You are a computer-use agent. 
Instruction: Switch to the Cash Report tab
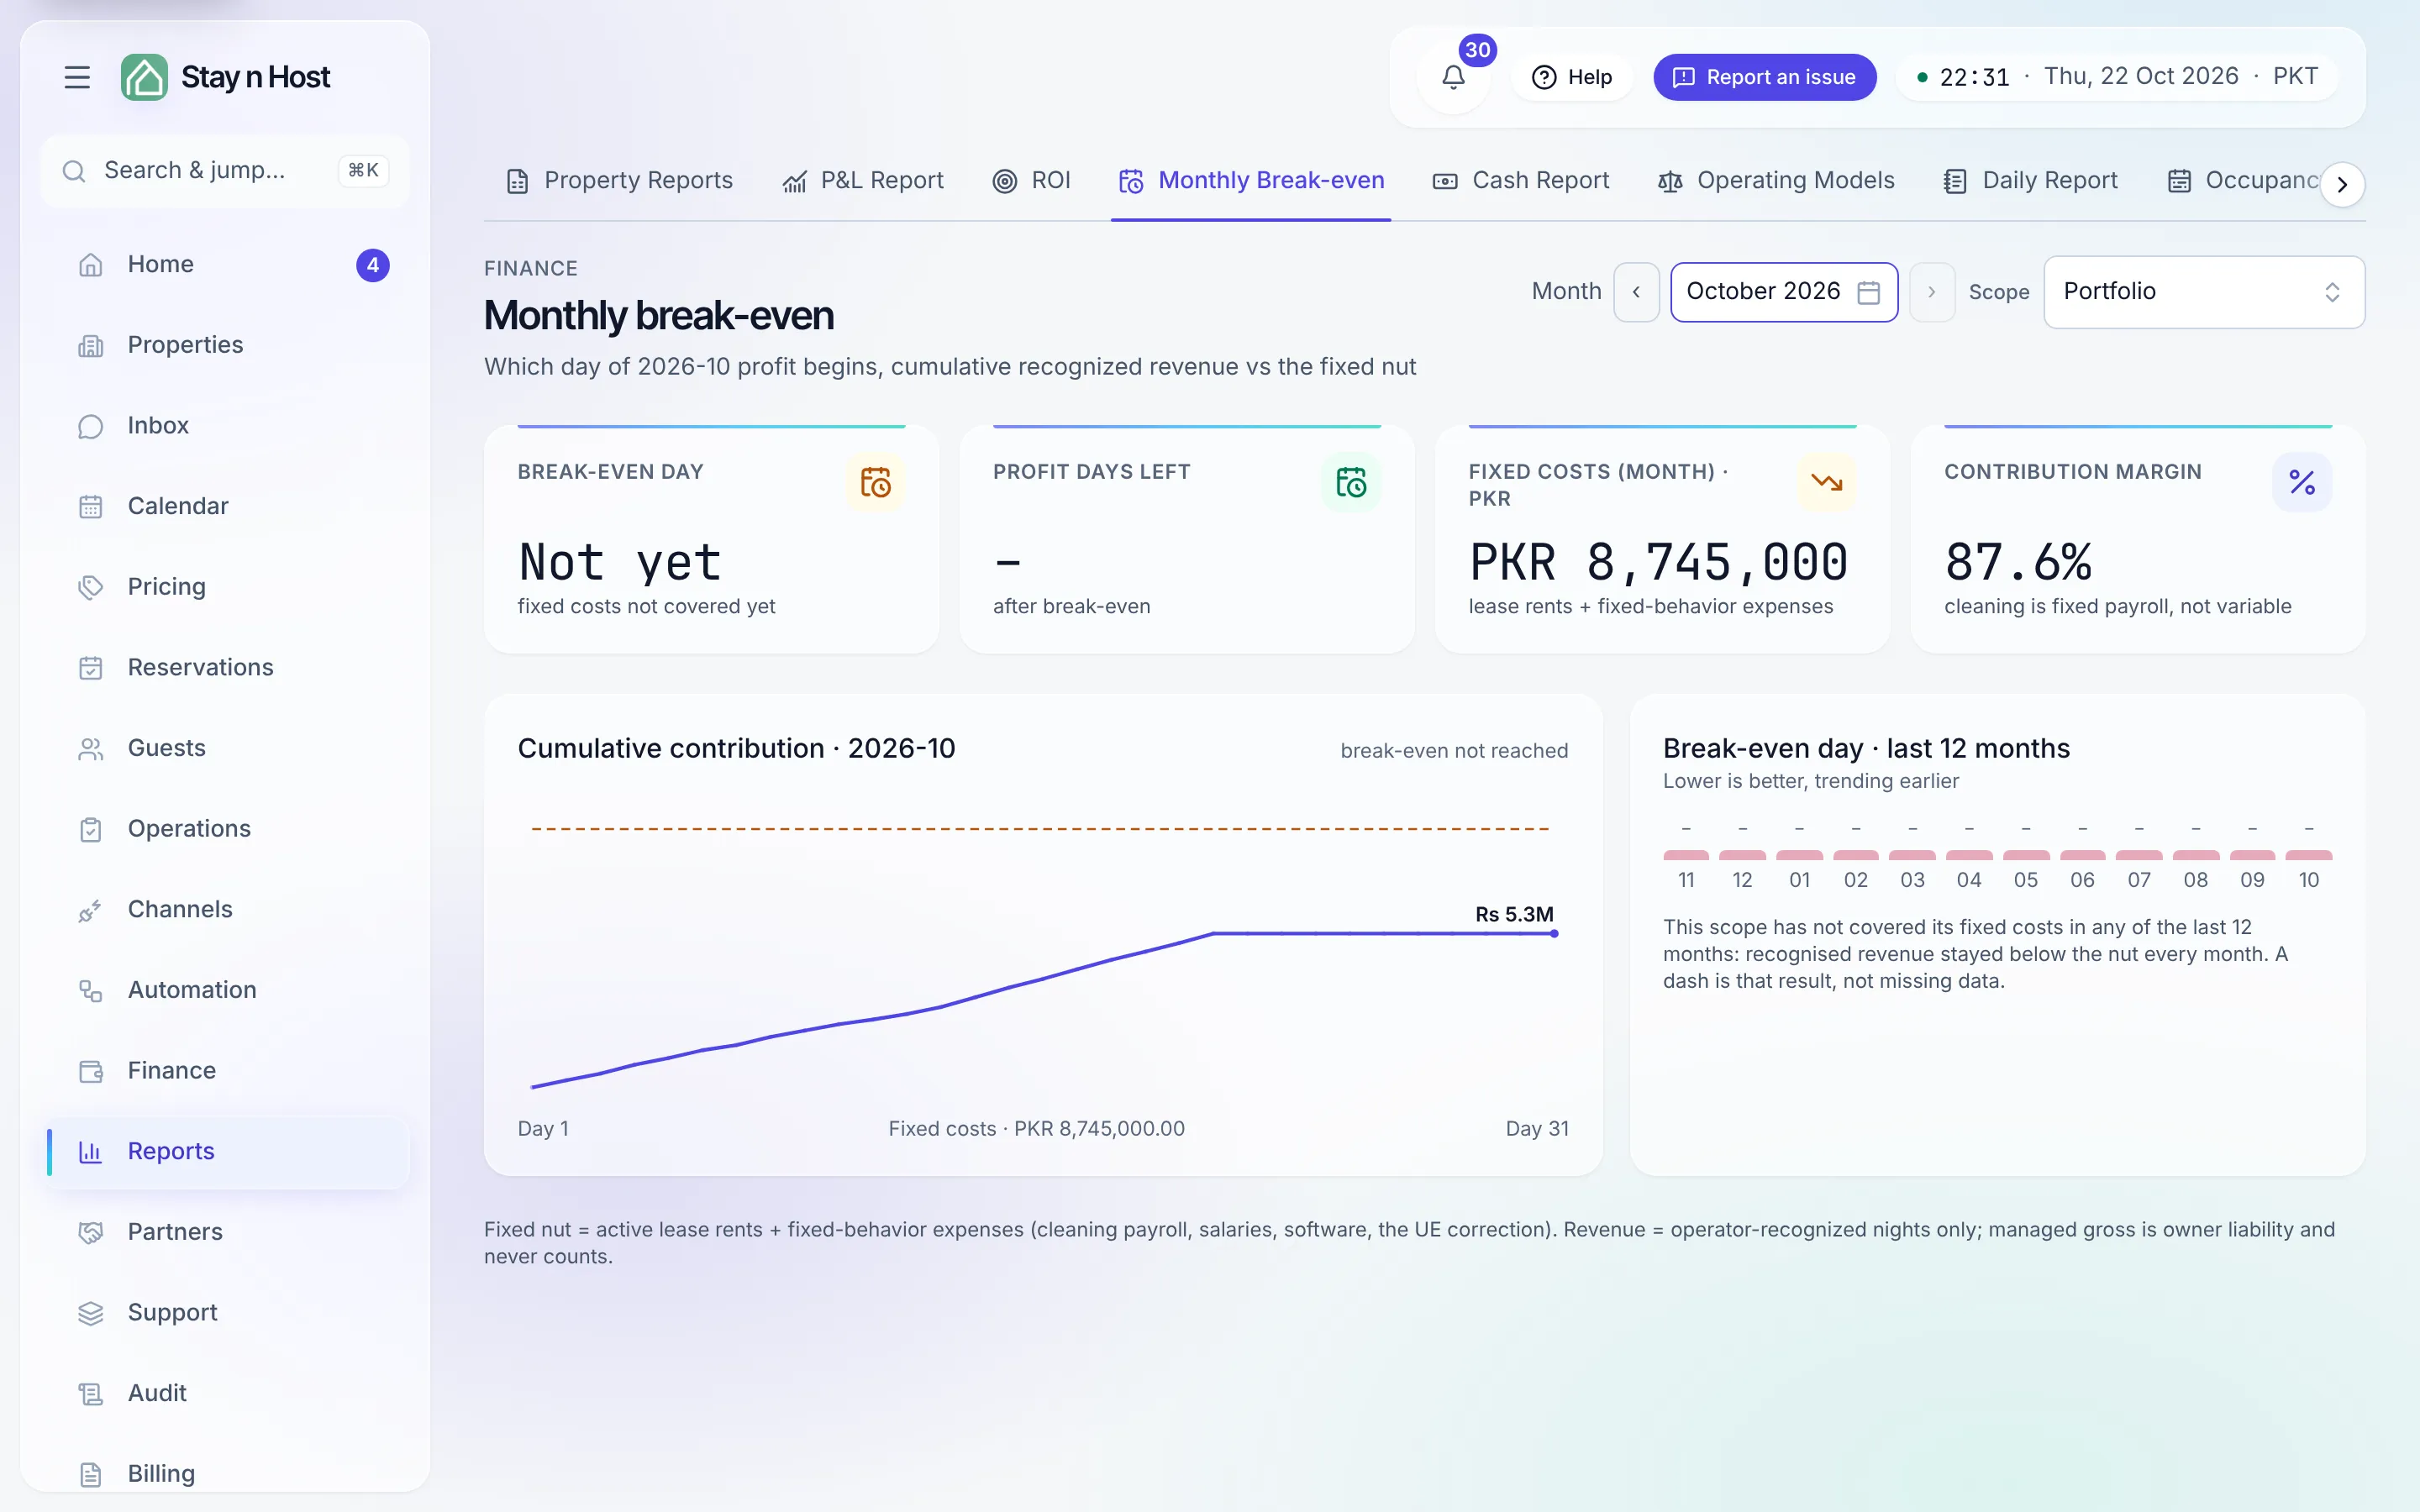[x=1521, y=180]
